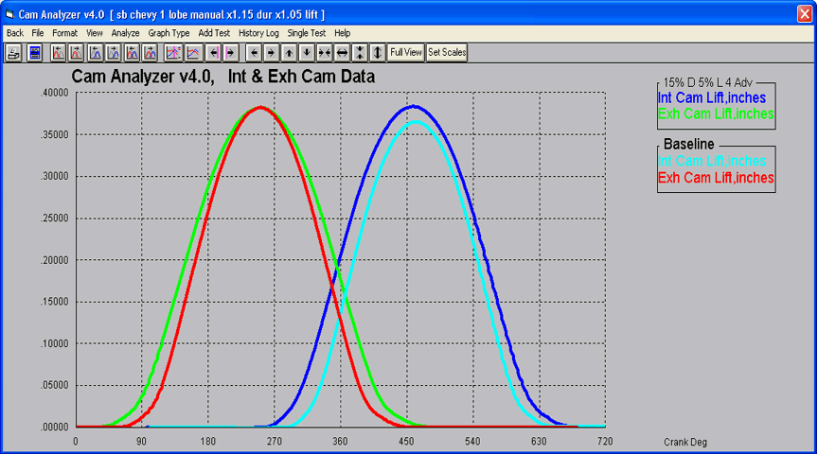
Task: Click the blue window-style icon beside the printer
Action: 34,53
